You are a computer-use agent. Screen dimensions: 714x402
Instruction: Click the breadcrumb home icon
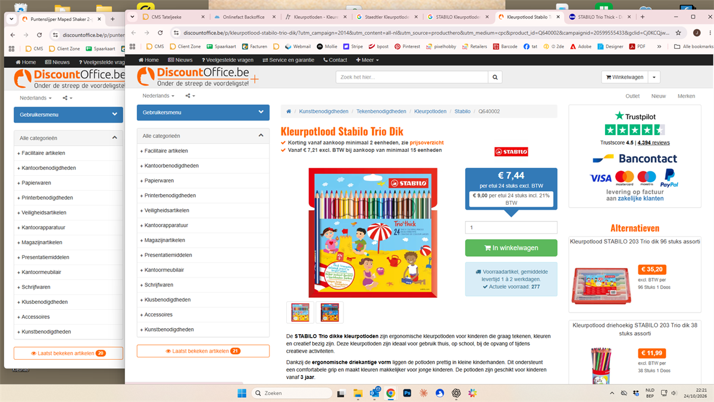pyautogui.click(x=289, y=111)
